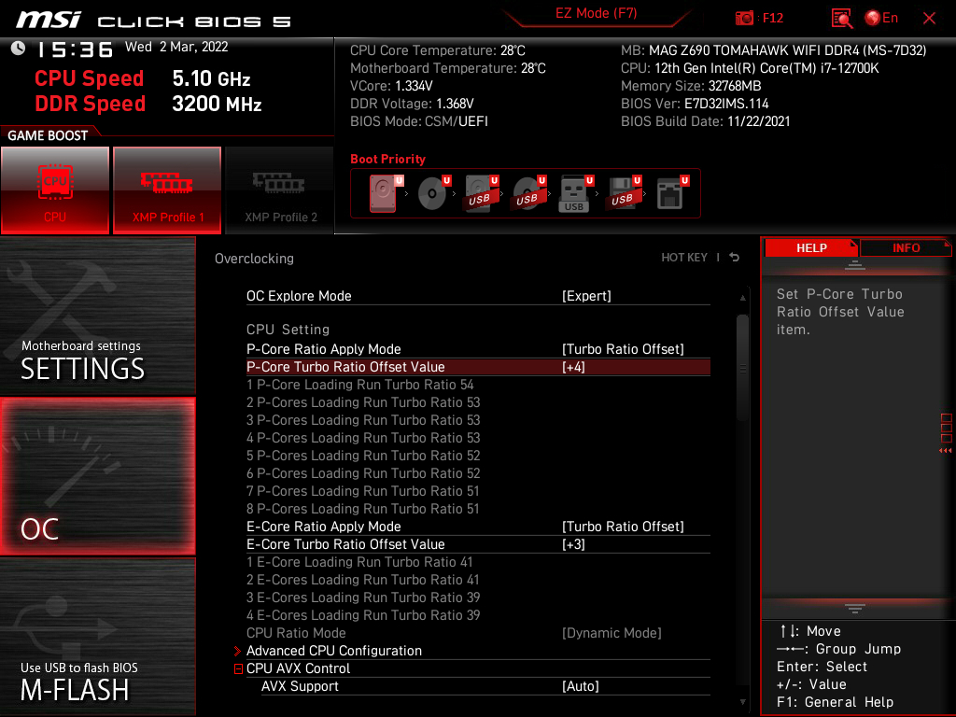Select 8 P-Cores Loading Run Turbo Ratio 51

click(x=363, y=509)
